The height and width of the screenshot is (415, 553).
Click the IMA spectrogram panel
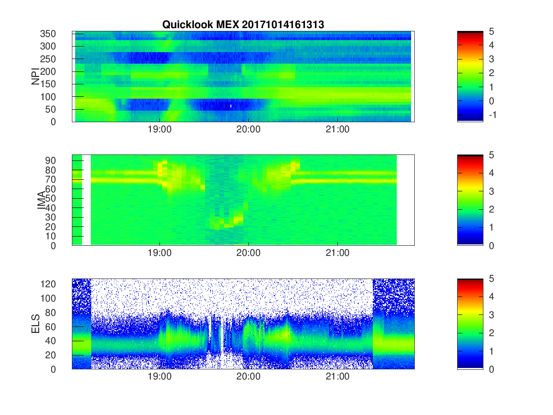(243, 200)
